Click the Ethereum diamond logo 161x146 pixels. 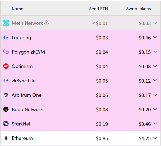point(6,138)
